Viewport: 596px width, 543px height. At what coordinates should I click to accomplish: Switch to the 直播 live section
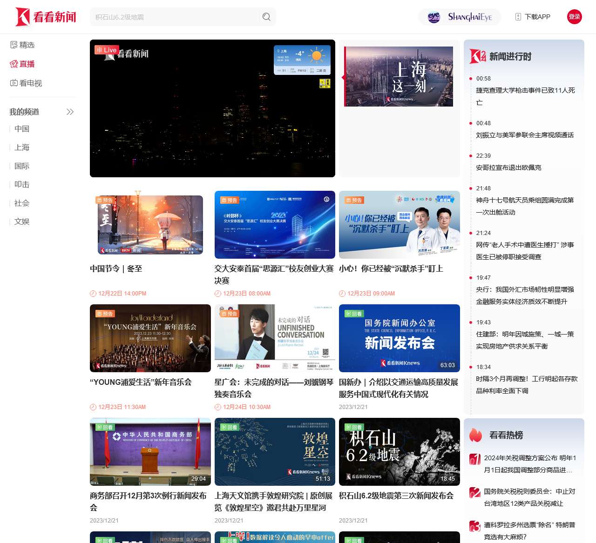[22, 64]
